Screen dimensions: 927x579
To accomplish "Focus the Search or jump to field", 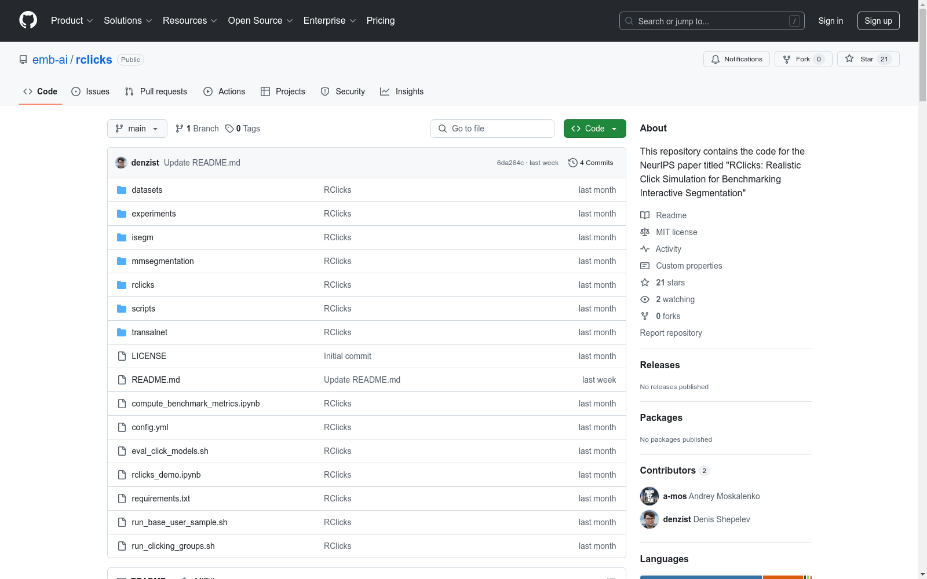I will (x=712, y=21).
